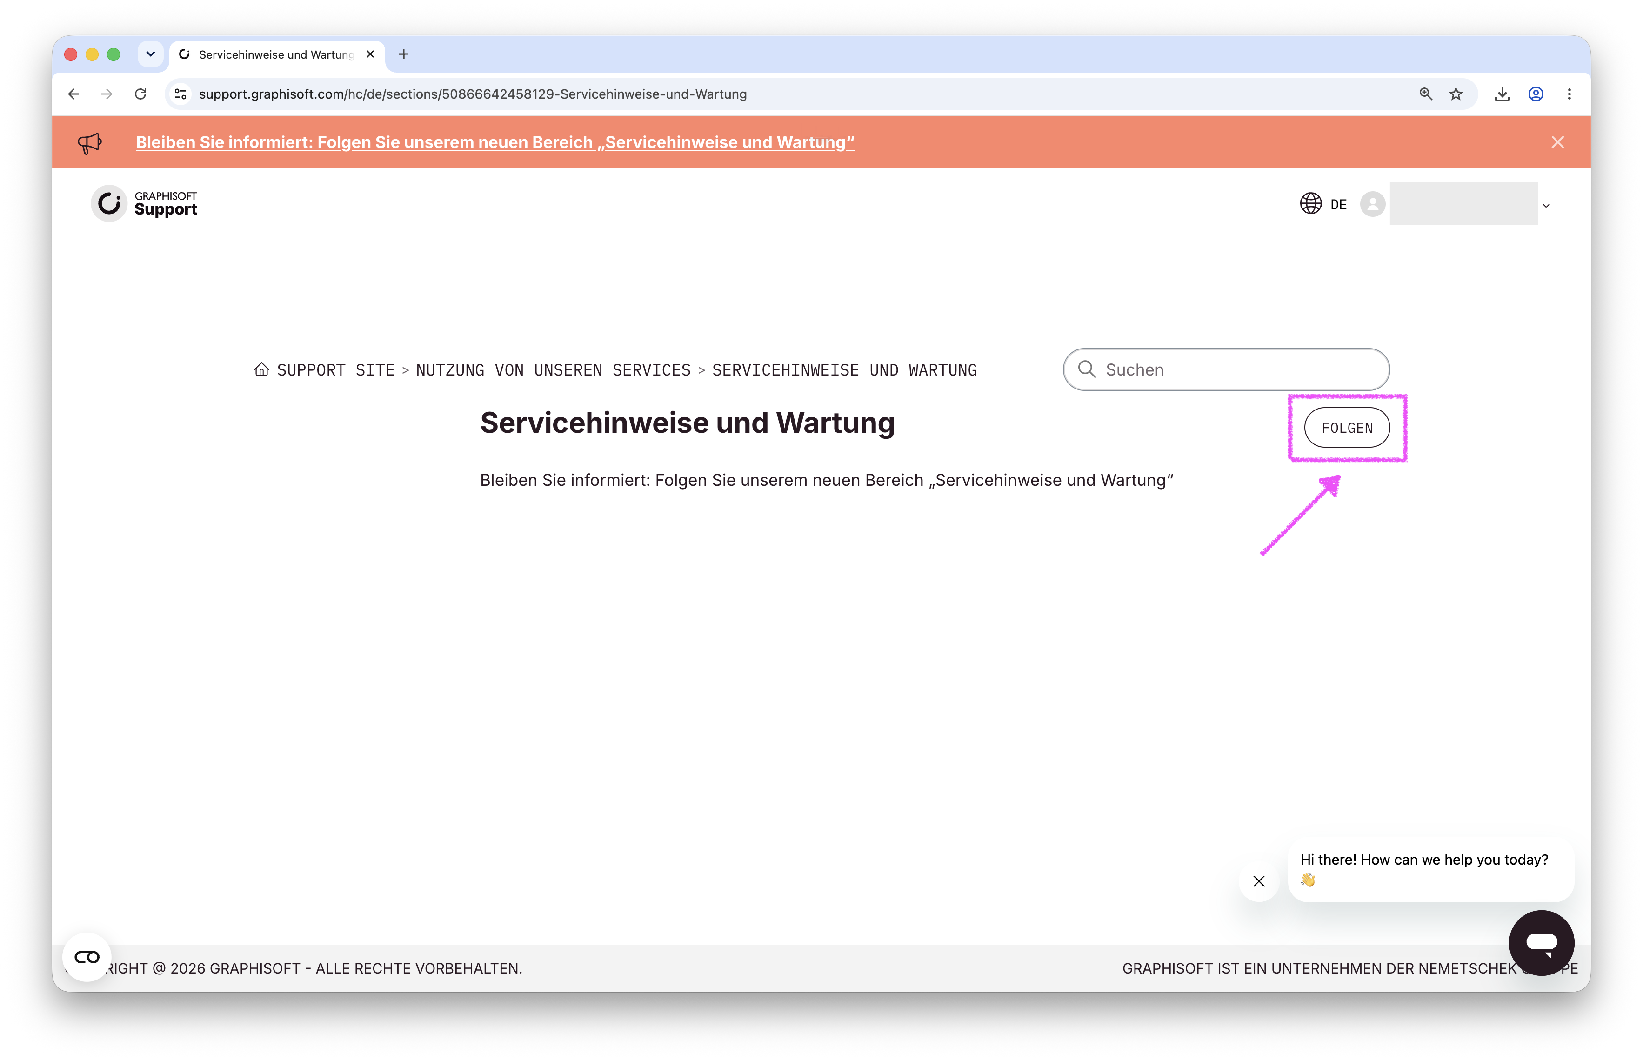
Task: Open the Graphisoft Support logo homepage
Action: click(145, 203)
